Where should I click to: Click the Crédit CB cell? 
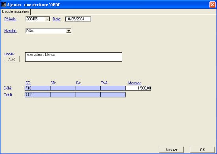tap(63, 95)
